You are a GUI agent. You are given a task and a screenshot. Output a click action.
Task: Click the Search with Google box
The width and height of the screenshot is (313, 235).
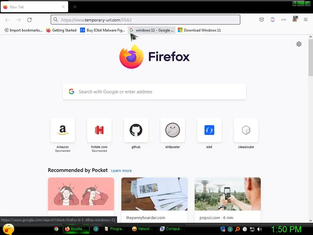[x=154, y=92]
